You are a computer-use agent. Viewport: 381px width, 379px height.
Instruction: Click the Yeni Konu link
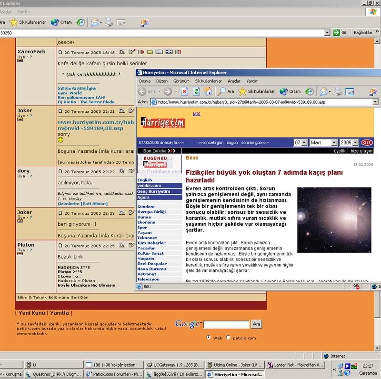[31, 313]
